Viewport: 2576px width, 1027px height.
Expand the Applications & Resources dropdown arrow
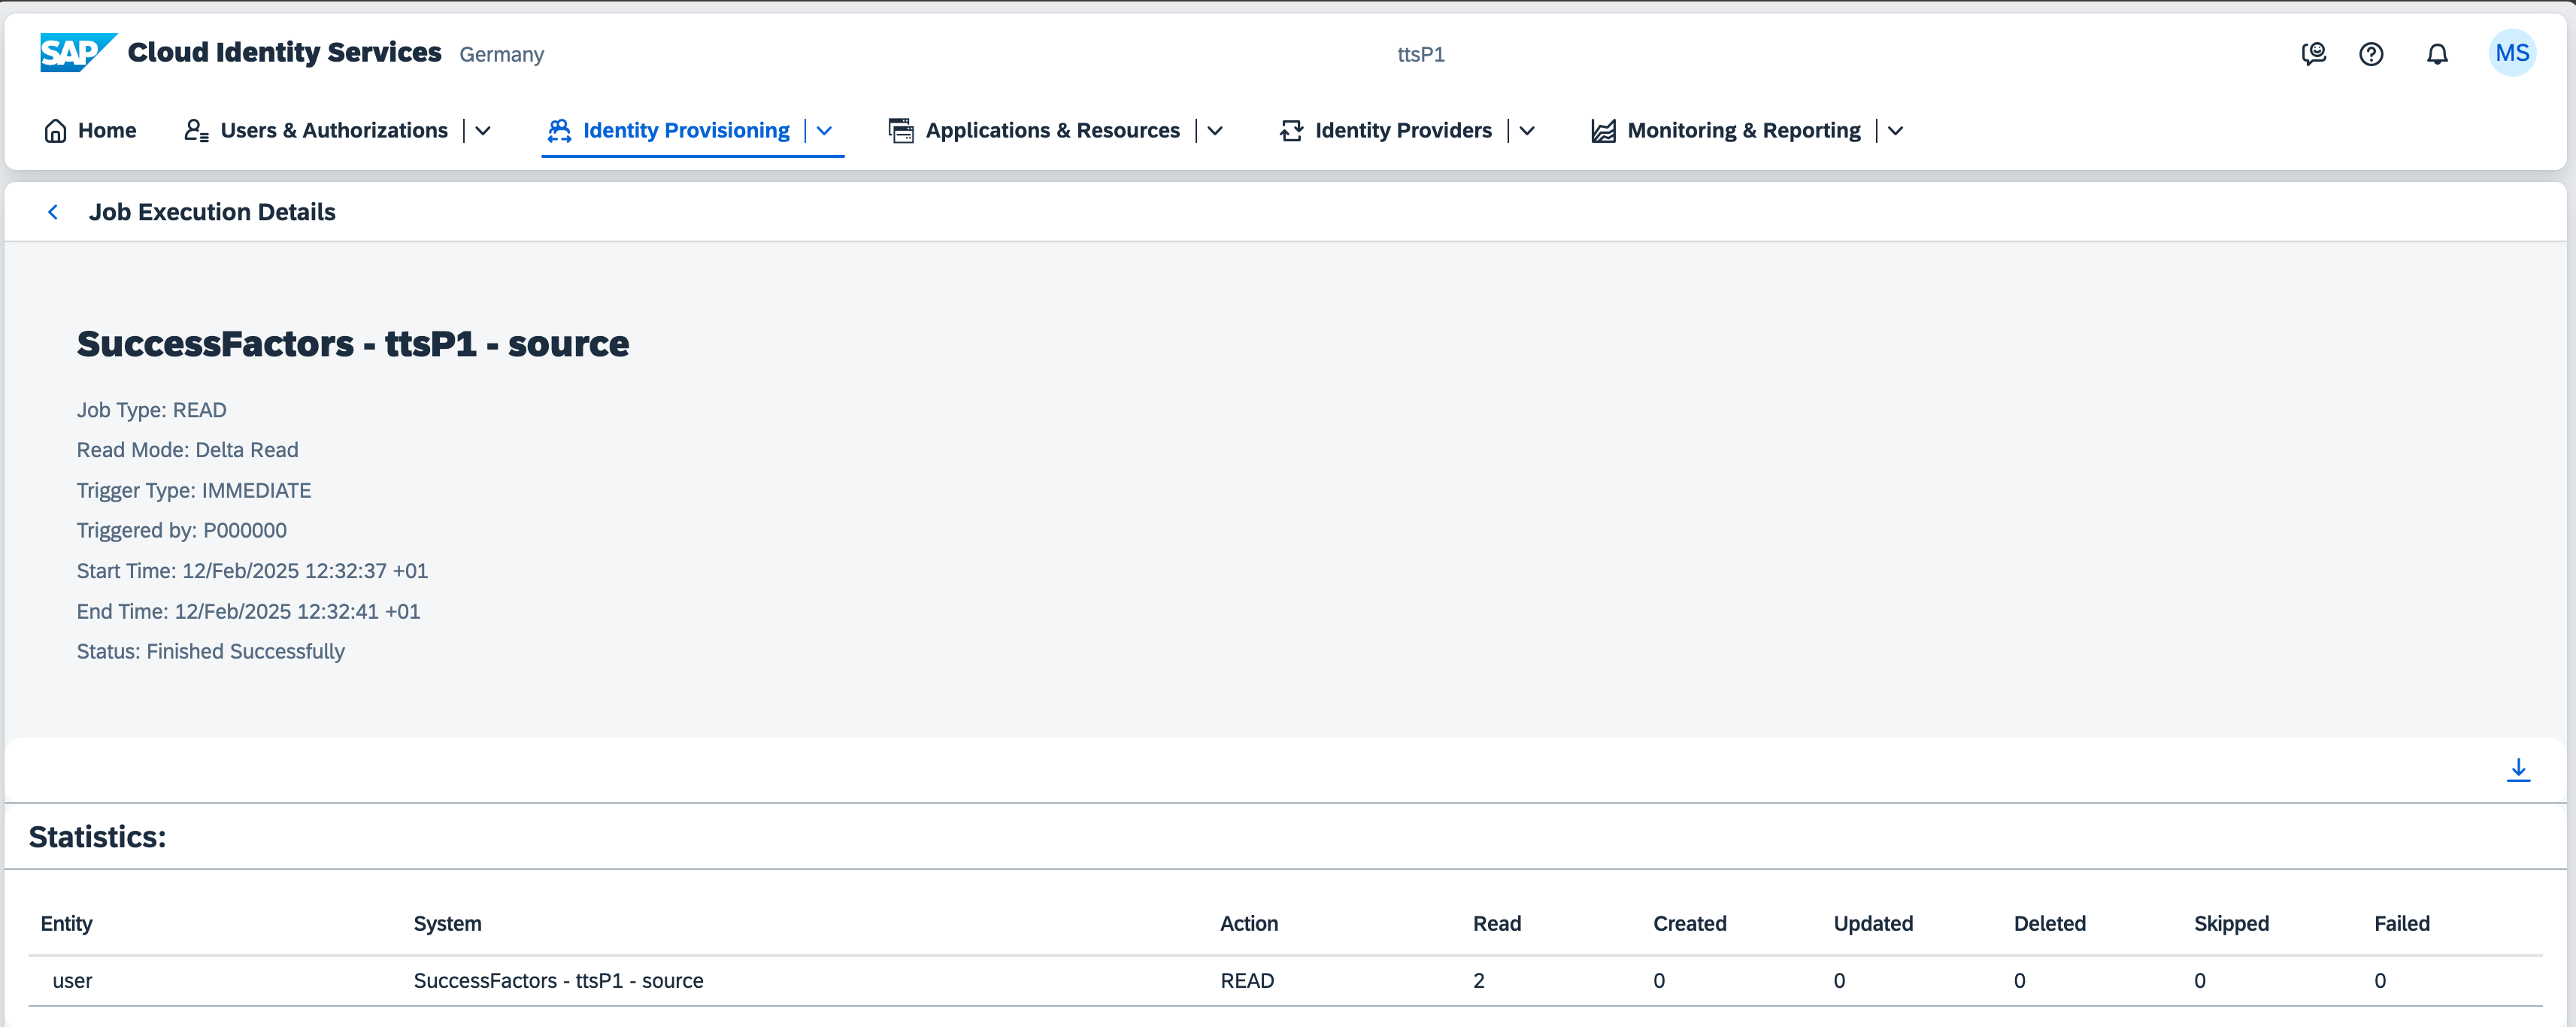1215,131
